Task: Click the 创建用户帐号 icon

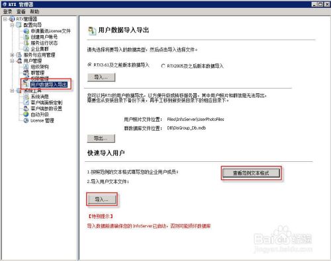Action: click(x=26, y=37)
